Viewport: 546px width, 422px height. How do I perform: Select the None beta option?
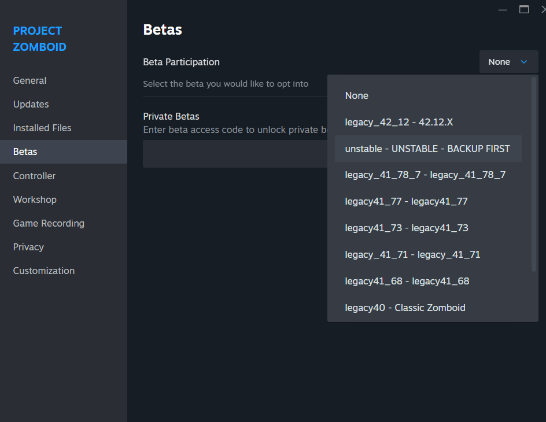(x=356, y=95)
